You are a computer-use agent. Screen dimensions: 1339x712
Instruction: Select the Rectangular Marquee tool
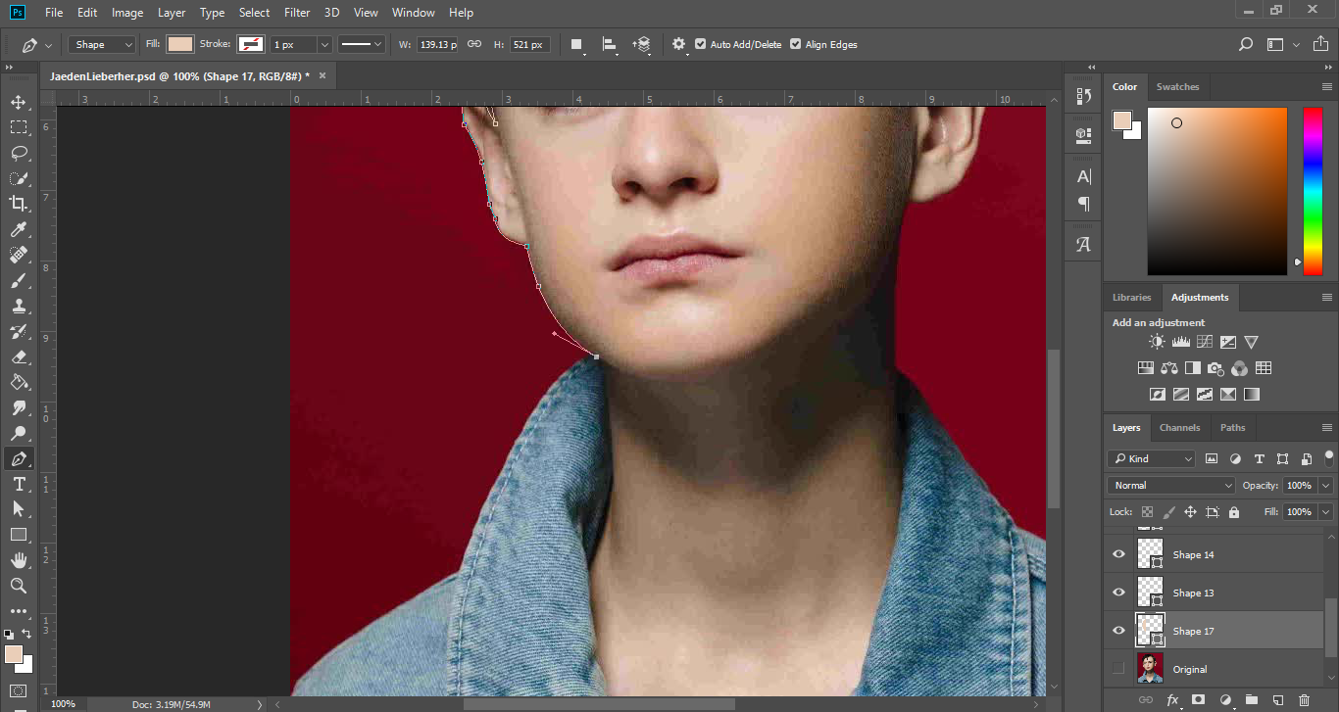(x=19, y=127)
